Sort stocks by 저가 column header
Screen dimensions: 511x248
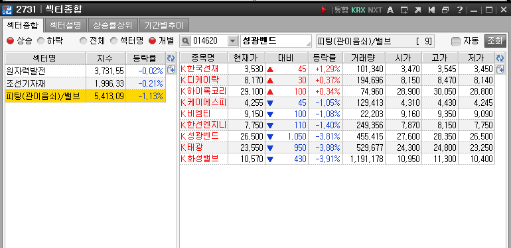(x=476, y=58)
